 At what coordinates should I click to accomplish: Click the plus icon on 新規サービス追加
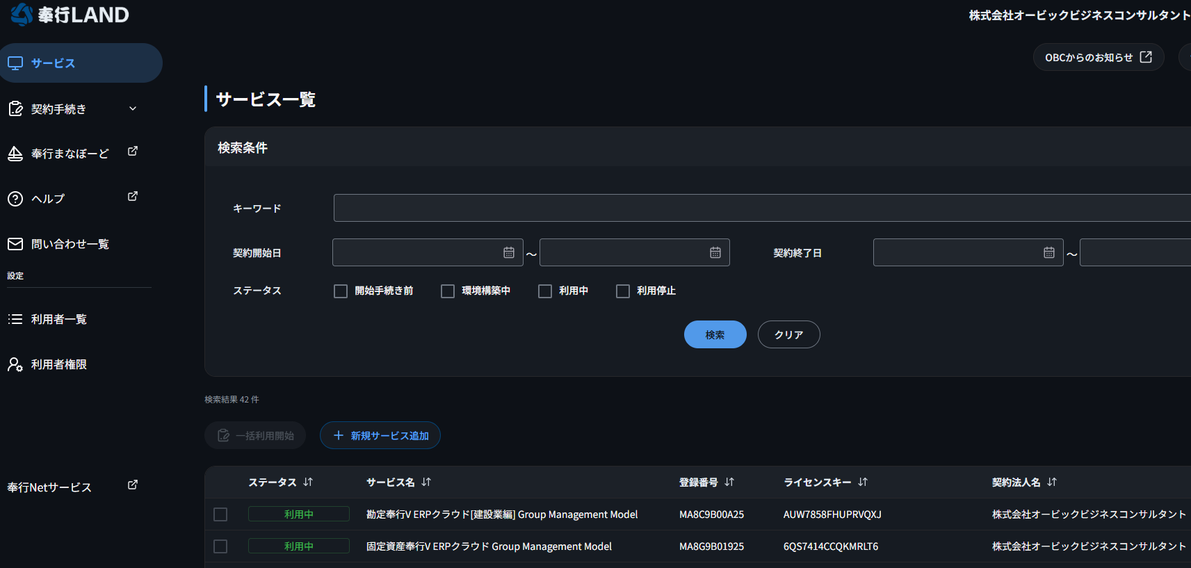pyautogui.click(x=339, y=435)
